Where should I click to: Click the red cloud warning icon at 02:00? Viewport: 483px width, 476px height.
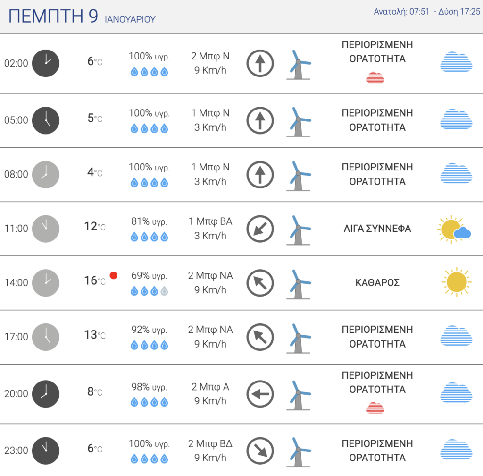pyautogui.click(x=375, y=77)
